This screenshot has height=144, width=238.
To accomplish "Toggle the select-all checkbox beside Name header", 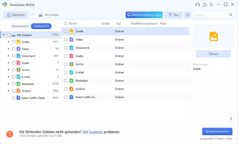I will point(66,23).
